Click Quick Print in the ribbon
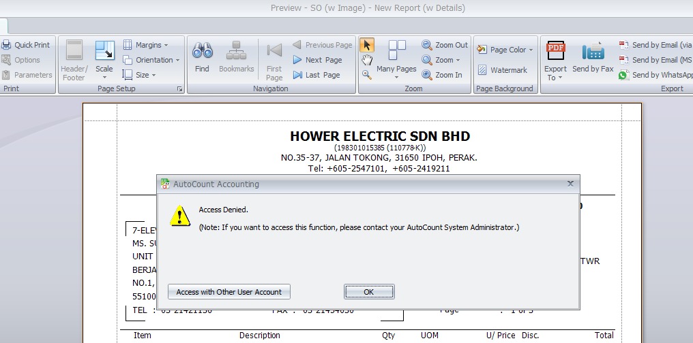 (26, 45)
